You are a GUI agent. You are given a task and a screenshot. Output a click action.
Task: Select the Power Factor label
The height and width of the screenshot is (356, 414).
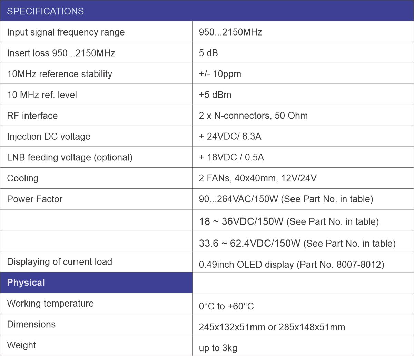34,199
